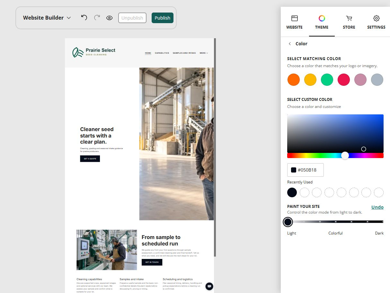Image resolution: width=390 pixels, height=293 pixels.
Task: Click the 'Scheduling and logistics' heading
Action: tap(178, 279)
